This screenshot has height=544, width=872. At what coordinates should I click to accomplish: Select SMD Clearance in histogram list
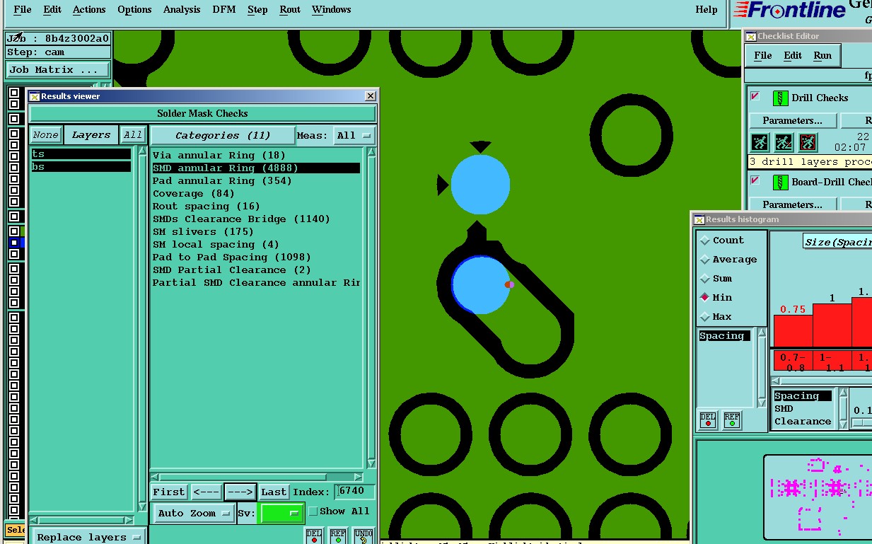[803, 415]
